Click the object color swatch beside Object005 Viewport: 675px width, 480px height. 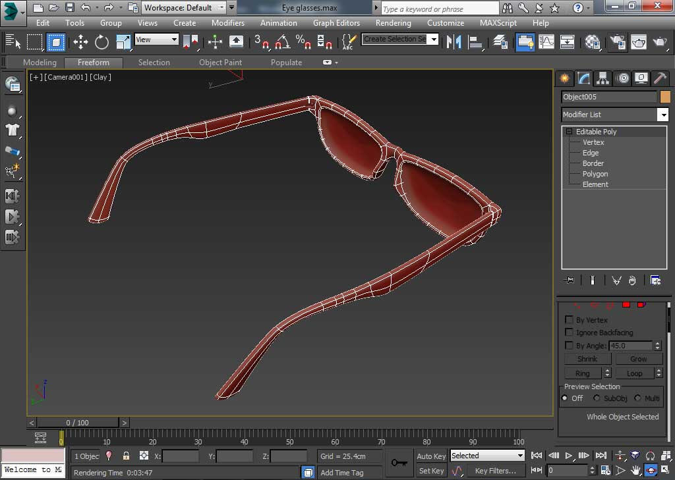coord(665,97)
